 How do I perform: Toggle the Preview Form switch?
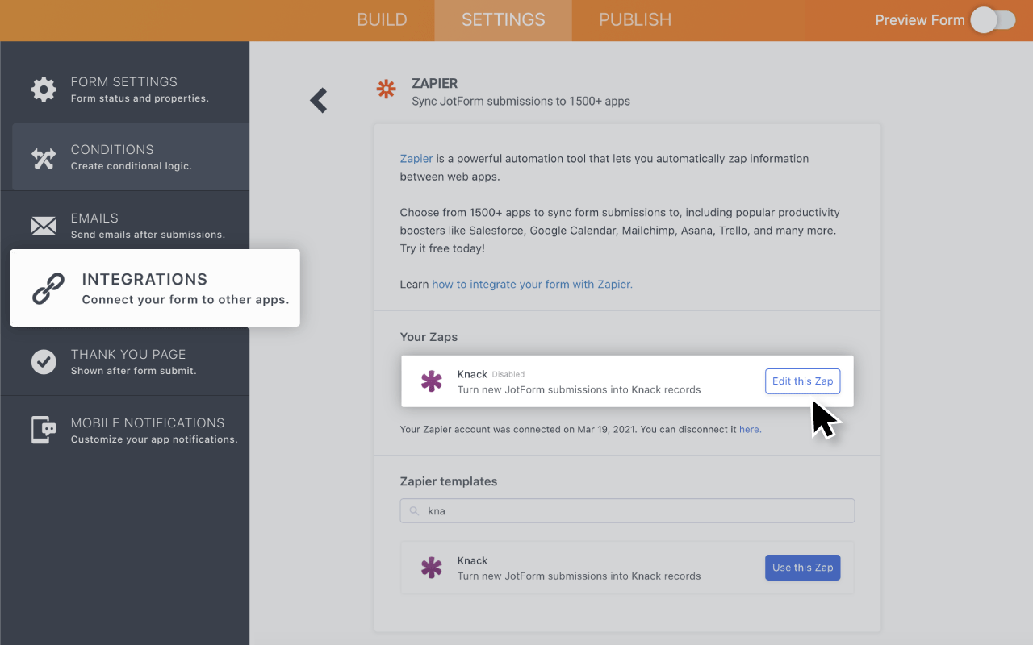(x=992, y=19)
